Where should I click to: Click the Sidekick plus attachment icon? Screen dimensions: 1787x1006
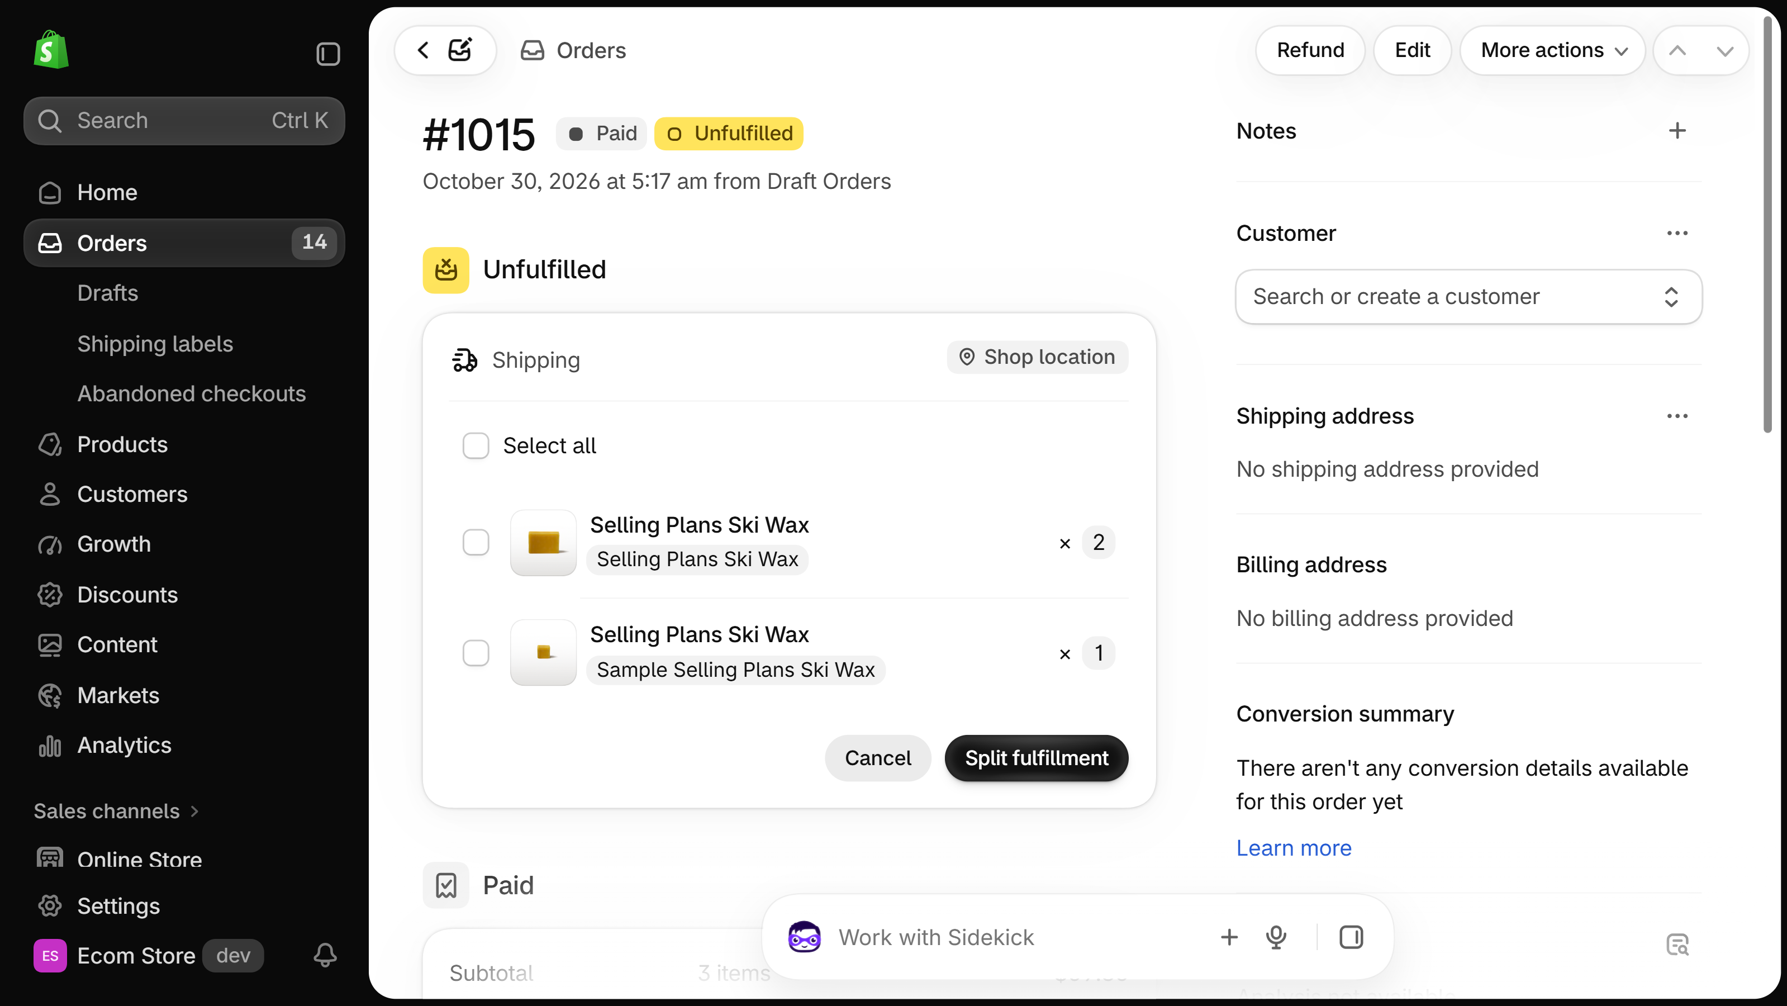pyautogui.click(x=1229, y=937)
